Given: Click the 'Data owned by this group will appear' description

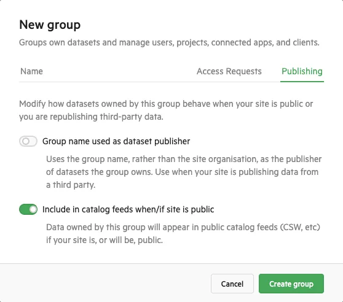Looking at the screenshot, I should pos(183,234).
